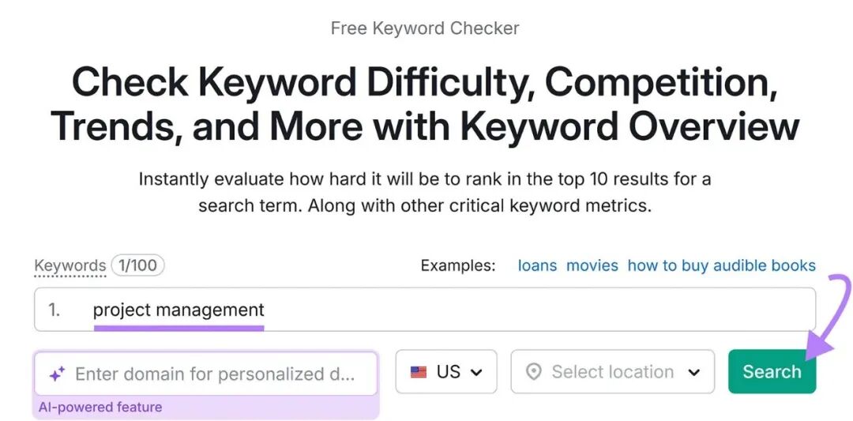Click the 1/100 keyword counter badge
Screen dimensions: 853x421
pyautogui.click(x=138, y=265)
